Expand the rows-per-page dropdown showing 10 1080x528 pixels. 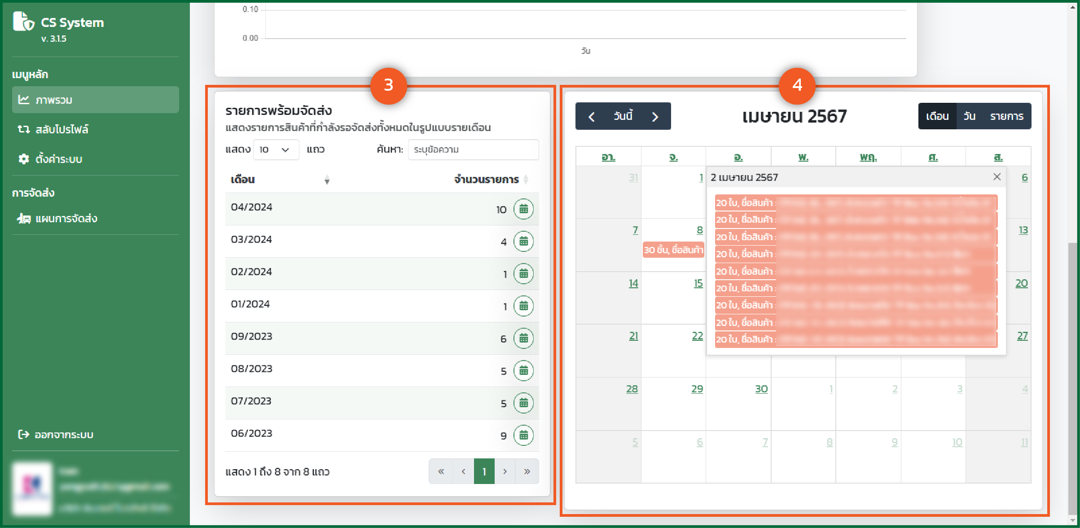[276, 150]
